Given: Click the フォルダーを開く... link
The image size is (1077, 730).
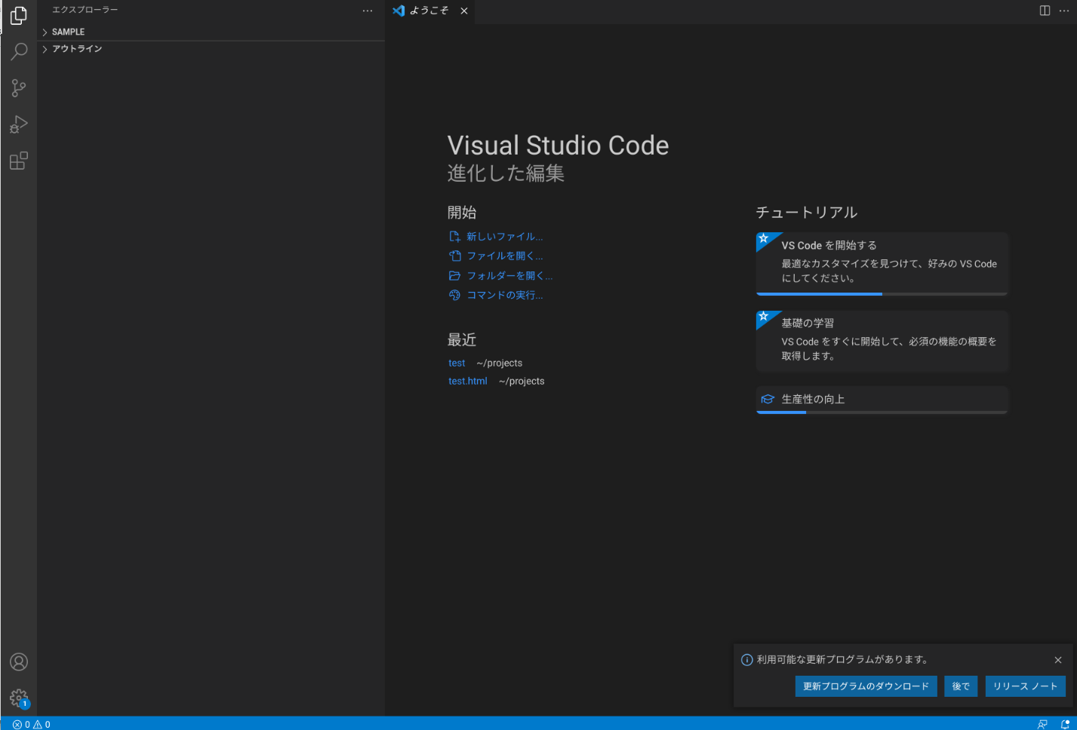Looking at the screenshot, I should (509, 275).
